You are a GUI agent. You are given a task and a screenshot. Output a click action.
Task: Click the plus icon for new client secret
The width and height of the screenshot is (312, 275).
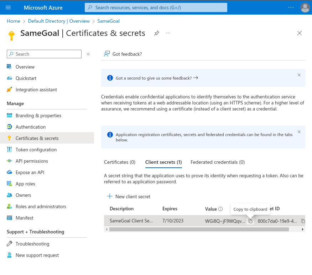110,196
